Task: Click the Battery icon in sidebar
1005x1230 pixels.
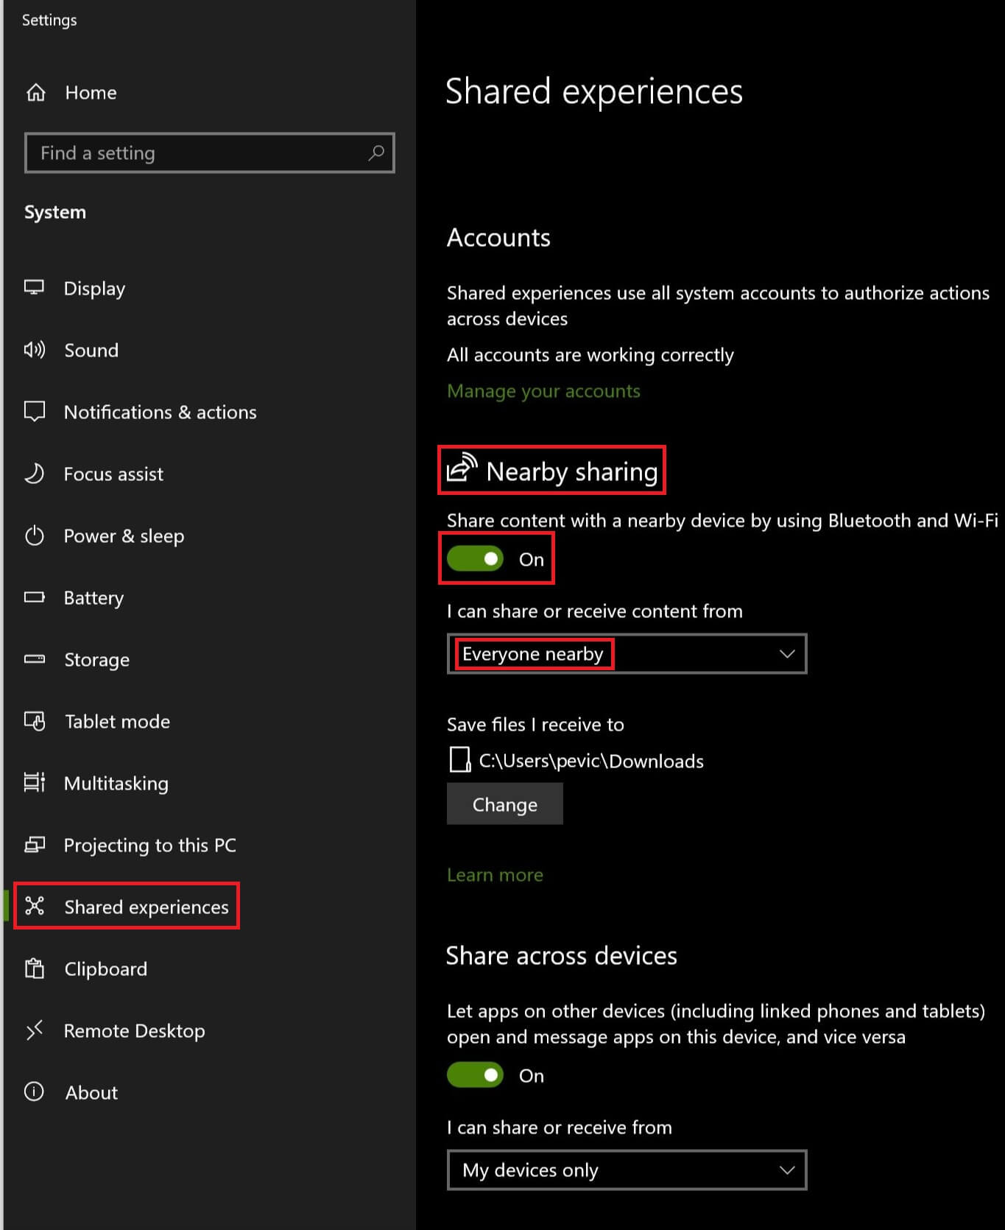Action: click(x=35, y=597)
